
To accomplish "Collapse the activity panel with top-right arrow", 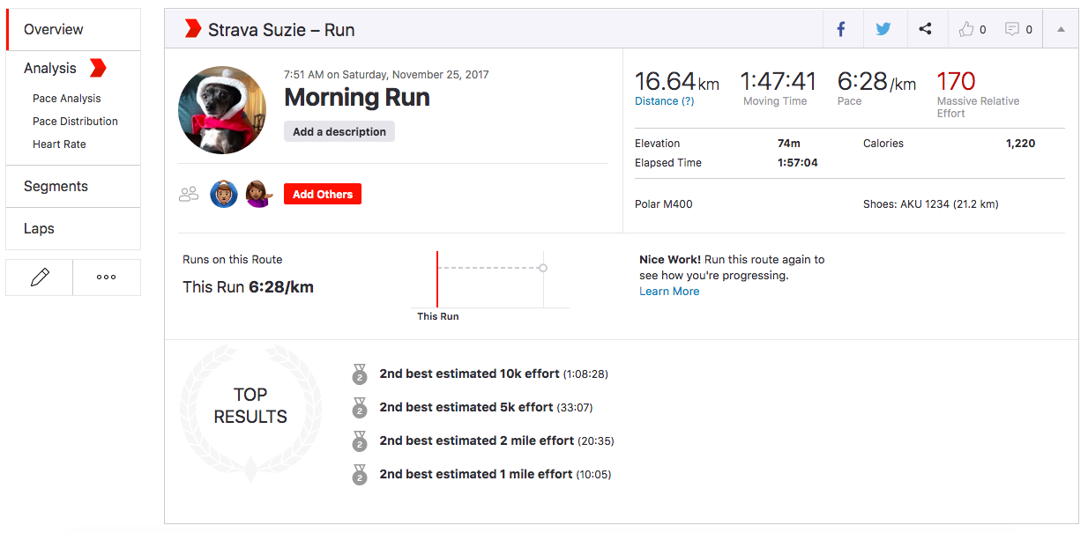I will [1060, 28].
